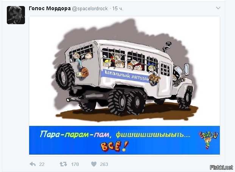
Task: Open the @spacelordrock handle link
Action: [90, 9]
